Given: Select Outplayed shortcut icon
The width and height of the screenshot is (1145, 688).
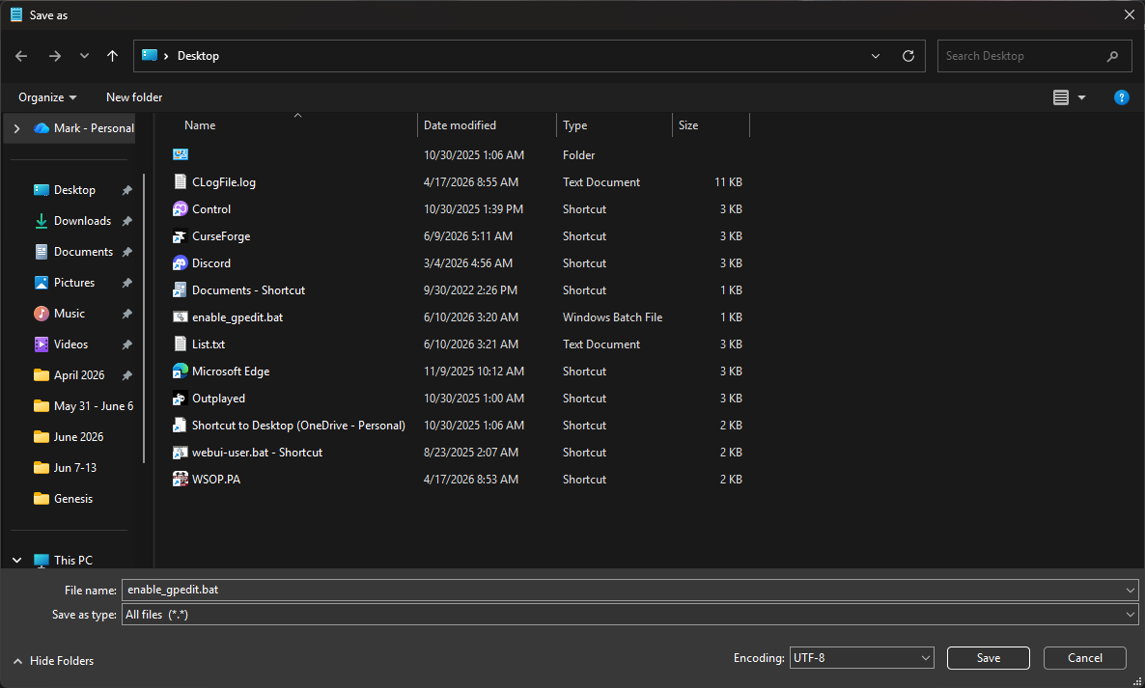Looking at the screenshot, I should tap(181, 399).
